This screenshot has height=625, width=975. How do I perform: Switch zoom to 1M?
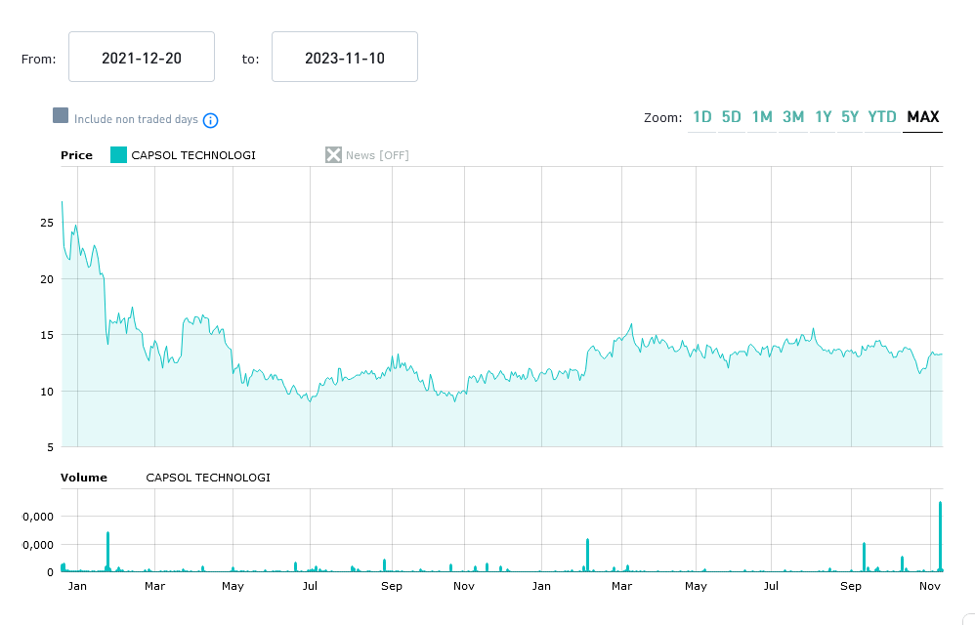pos(761,117)
